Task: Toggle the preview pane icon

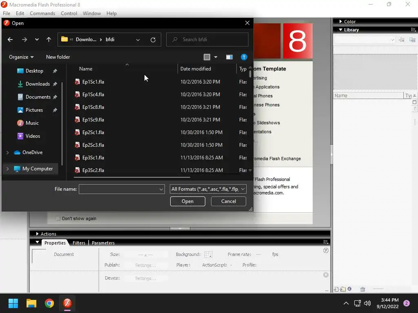Action: [x=229, y=57]
